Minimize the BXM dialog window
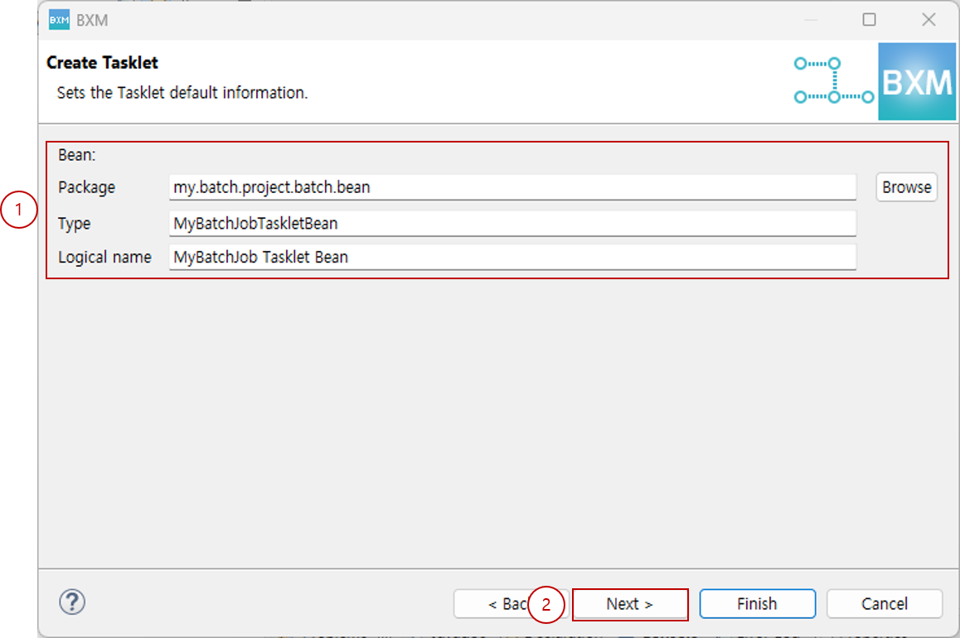960x638 pixels. pos(811,20)
